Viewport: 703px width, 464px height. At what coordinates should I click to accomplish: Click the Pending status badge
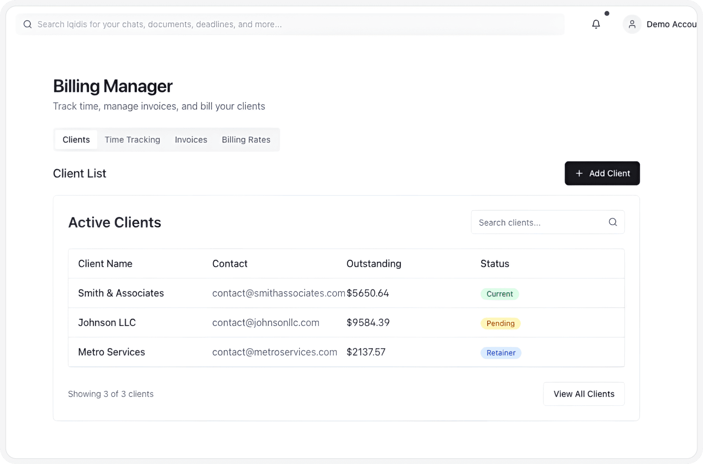(501, 324)
